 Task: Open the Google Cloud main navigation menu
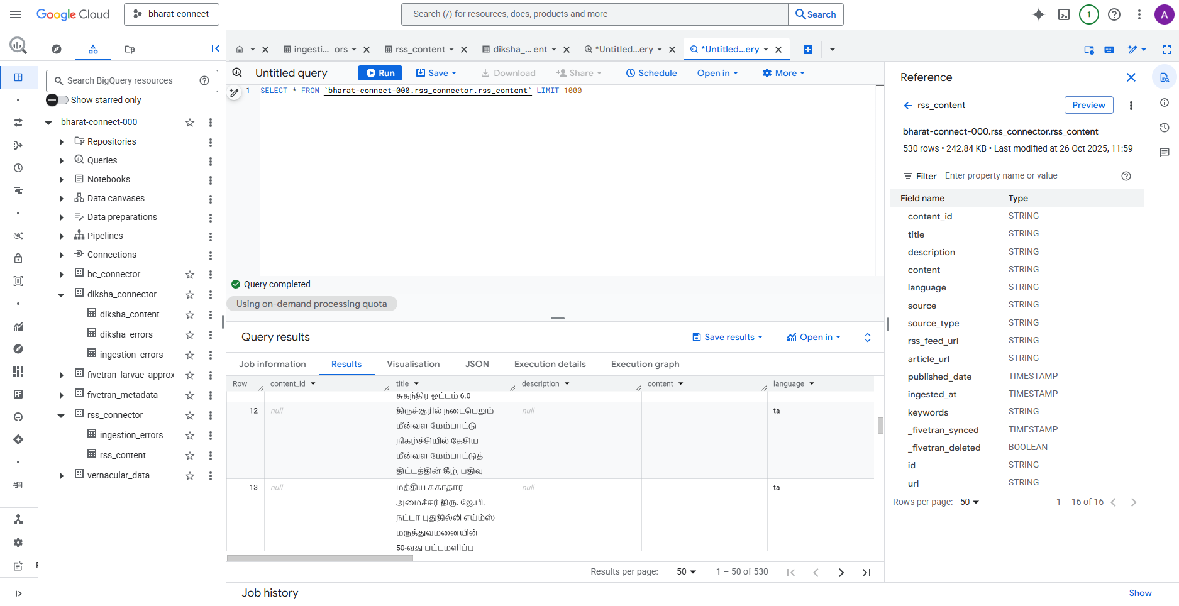(x=16, y=14)
